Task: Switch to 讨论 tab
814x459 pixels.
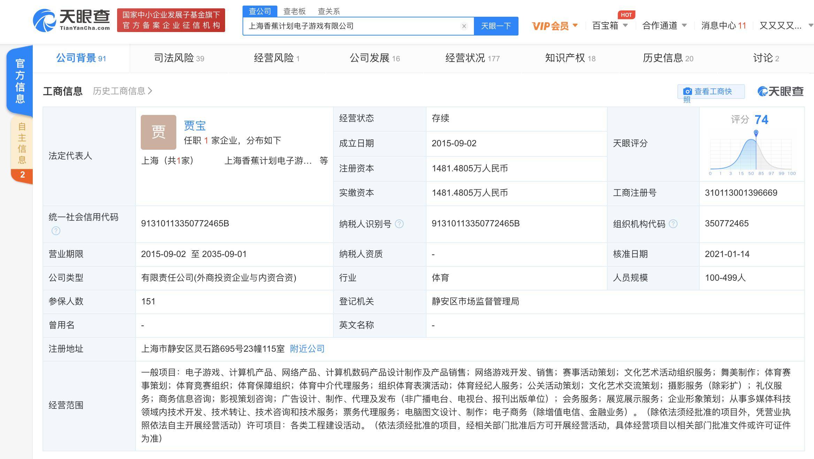Action: (x=766, y=58)
